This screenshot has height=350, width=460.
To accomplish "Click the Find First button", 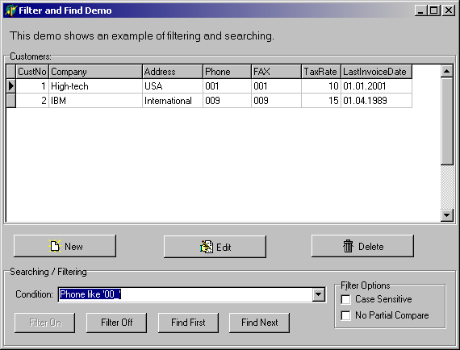I will [188, 323].
